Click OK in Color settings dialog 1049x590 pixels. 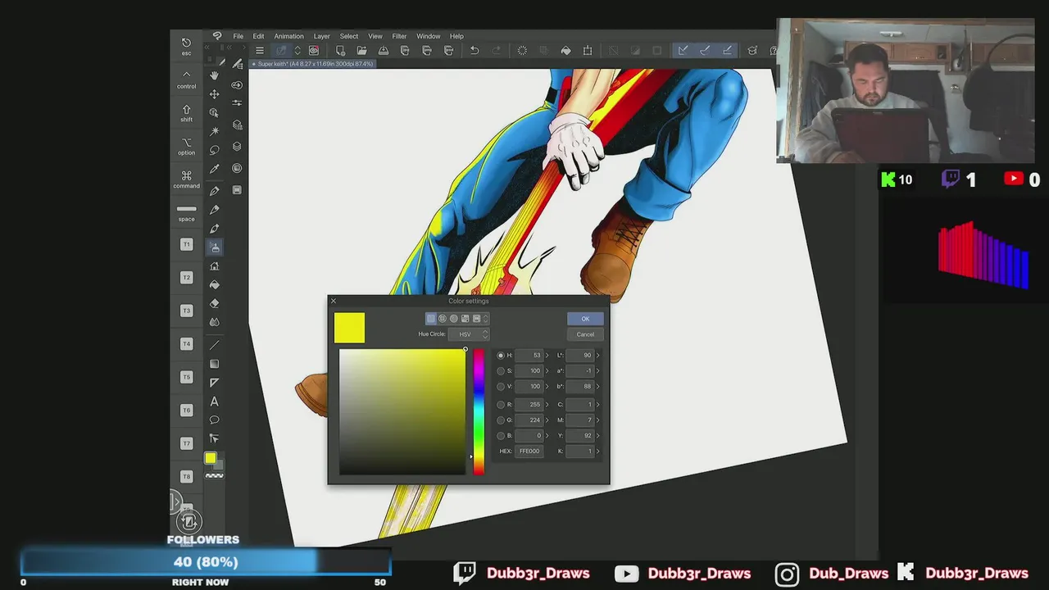coord(585,319)
